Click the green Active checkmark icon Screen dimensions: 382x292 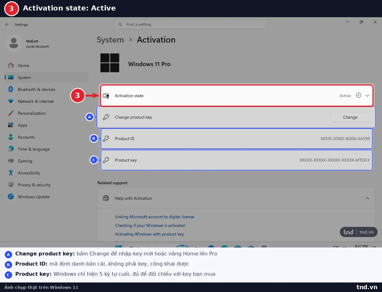[x=358, y=95]
